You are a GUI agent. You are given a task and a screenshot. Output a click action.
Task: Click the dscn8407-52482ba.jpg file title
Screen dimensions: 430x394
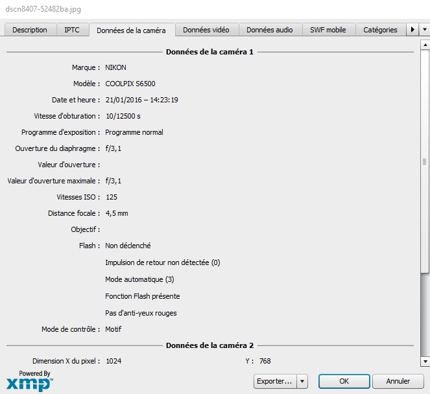(43, 9)
